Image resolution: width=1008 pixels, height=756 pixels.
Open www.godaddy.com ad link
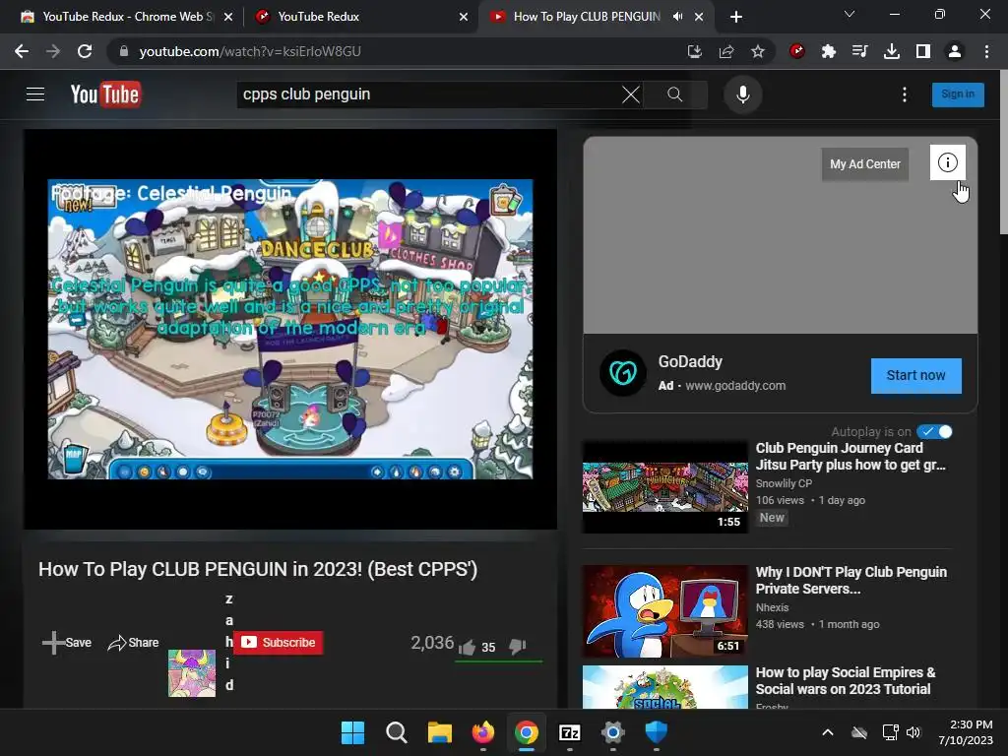tap(735, 386)
